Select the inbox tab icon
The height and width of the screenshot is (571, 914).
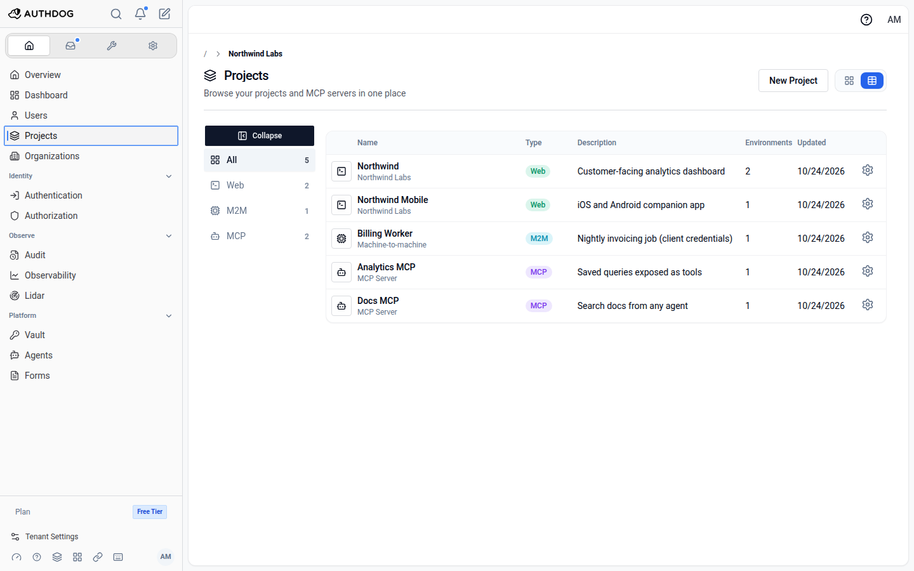click(x=70, y=46)
